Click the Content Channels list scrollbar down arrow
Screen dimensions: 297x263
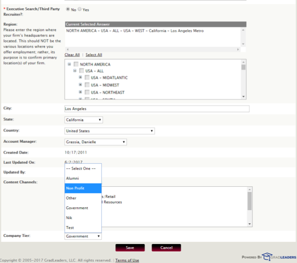coord(249,224)
